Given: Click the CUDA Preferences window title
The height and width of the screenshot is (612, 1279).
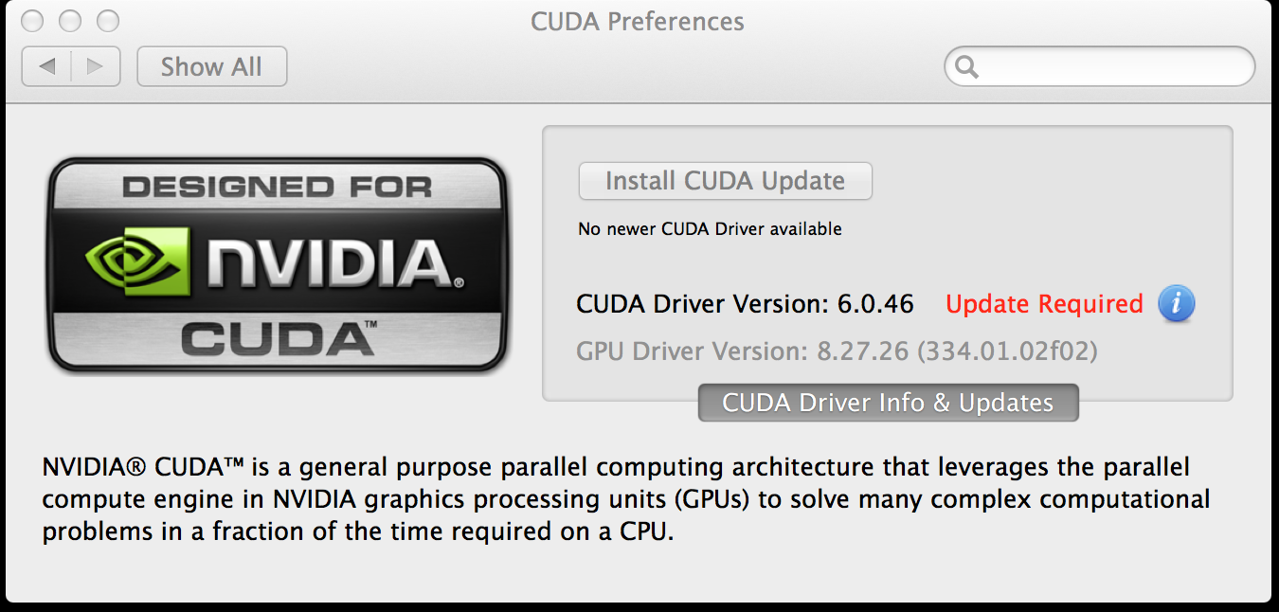Looking at the screenshot, I should [638, 21].
